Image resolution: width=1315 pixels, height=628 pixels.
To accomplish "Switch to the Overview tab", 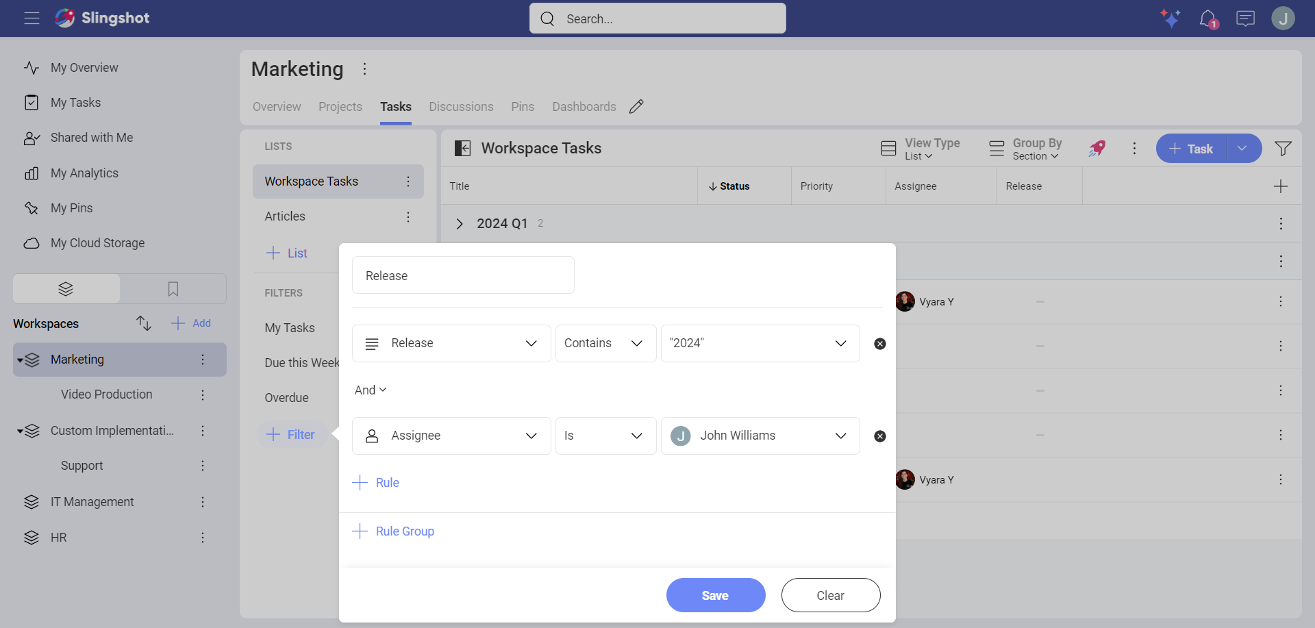I will pyautogui.click(x=277, y=107).
